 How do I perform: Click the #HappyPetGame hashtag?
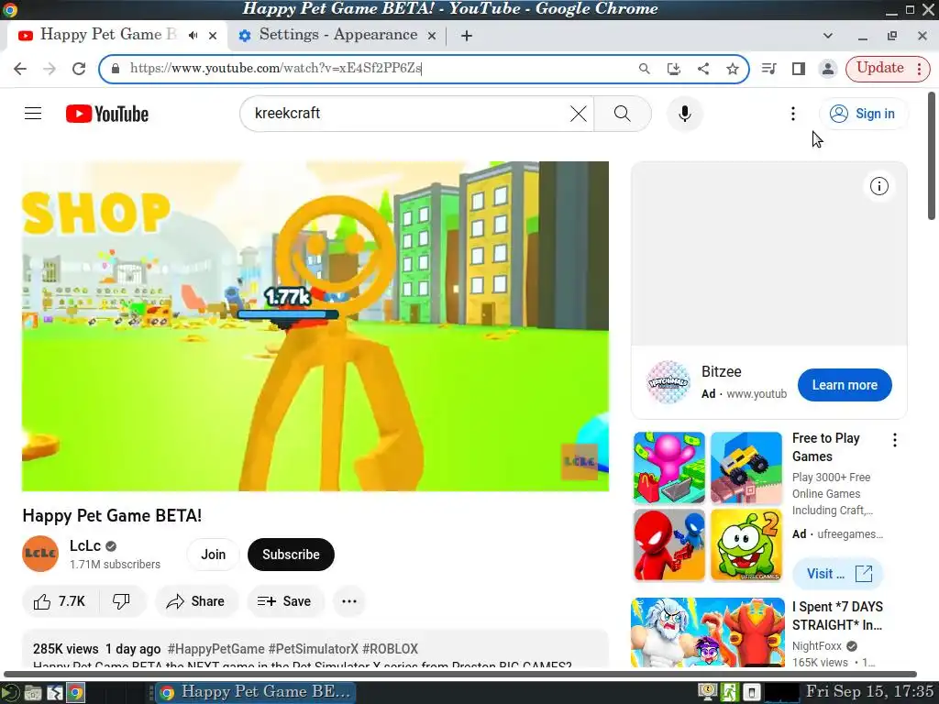tap(215, 649)
